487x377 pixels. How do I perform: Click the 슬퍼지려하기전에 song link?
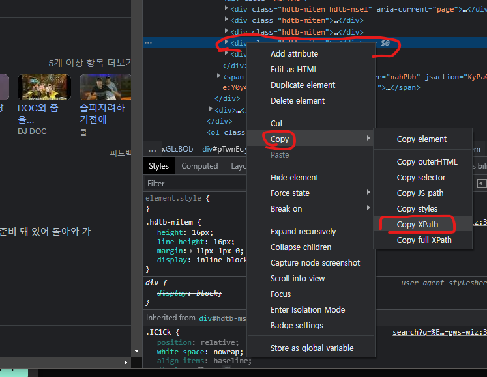point(102,113)
